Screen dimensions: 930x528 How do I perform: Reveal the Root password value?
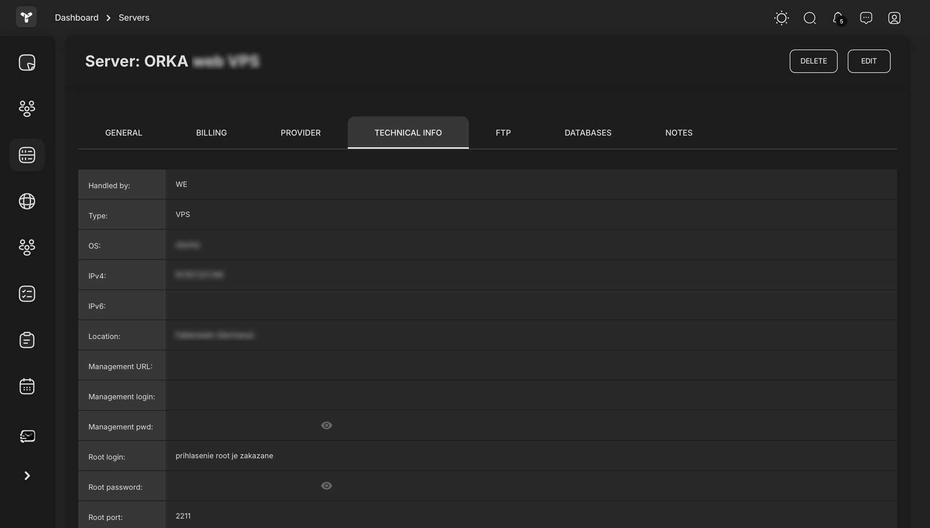326,486
